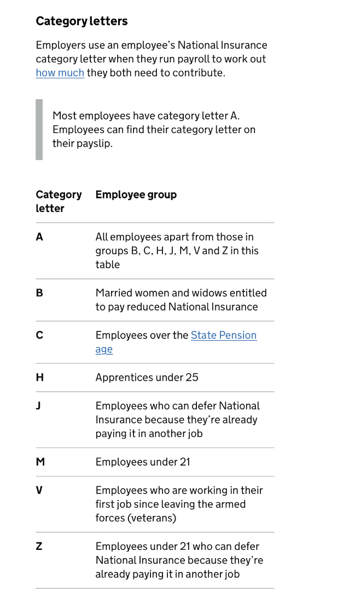The height and width of the screenshot is (597, 349).
Task: Click category letter Z row label
Action: pyautogui.click(x=39, y=546)
